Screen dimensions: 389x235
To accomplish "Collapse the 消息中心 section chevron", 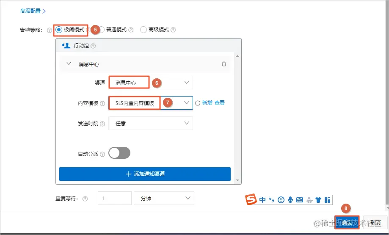I will [x=69, y=64].
